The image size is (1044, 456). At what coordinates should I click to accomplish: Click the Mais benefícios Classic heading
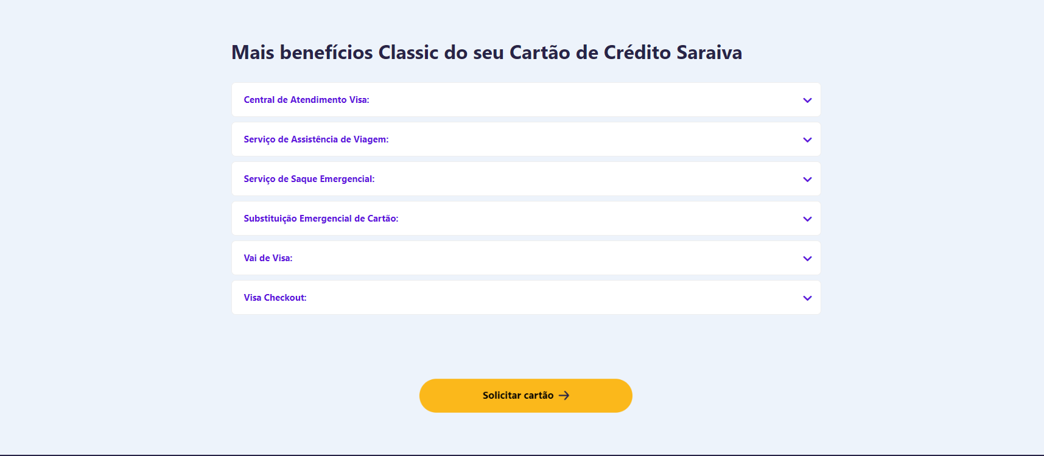coord(486,52)
